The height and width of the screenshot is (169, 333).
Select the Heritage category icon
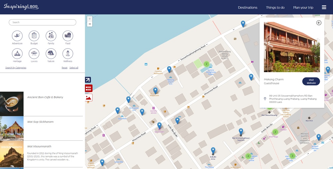point(17,53)
